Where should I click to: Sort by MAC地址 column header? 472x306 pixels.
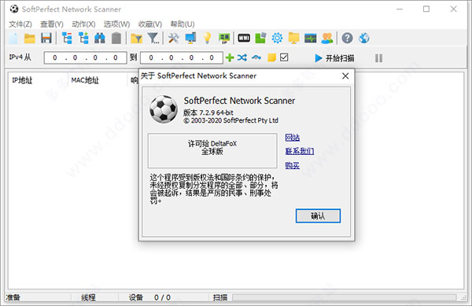coord(85,80)
